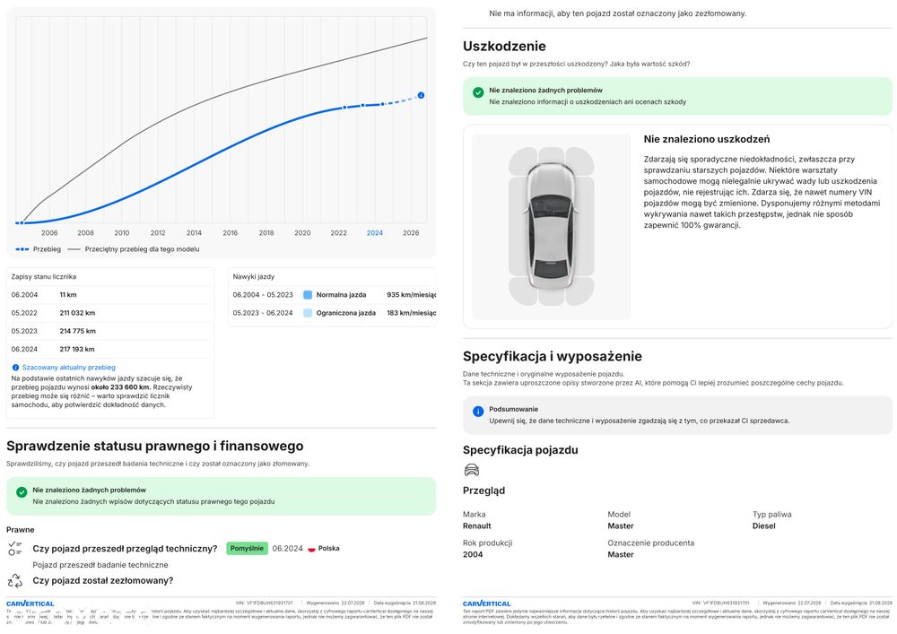Viewport: 897px width, 634px height.
Task: Click the Przebieg legend entry below chart
Action: pos(39,249)
